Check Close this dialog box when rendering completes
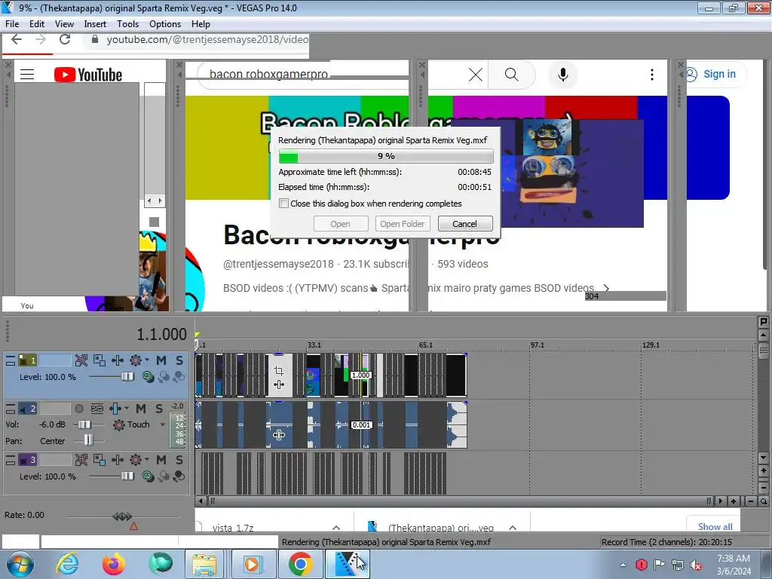Viewport: 772px width, 579px height. (x=283, y=204)
